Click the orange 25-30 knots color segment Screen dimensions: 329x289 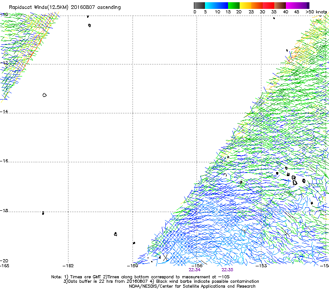[x=257, y=5]
